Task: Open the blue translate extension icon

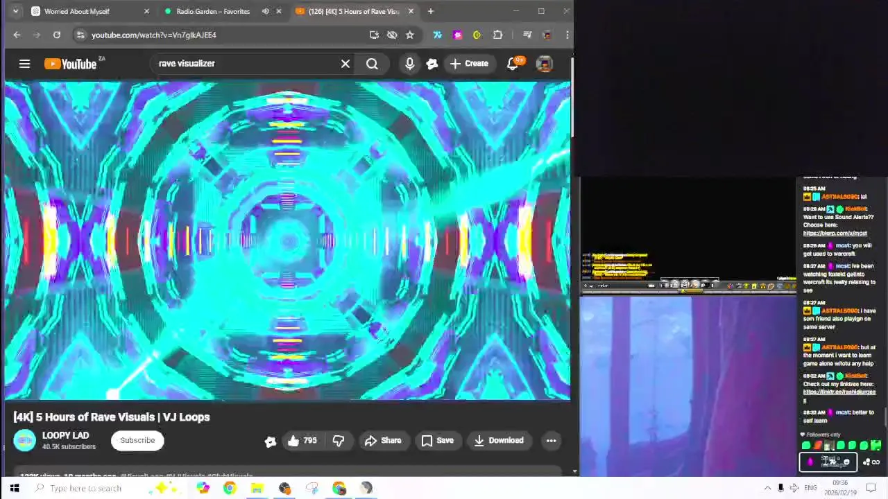Action: point(437,35)
